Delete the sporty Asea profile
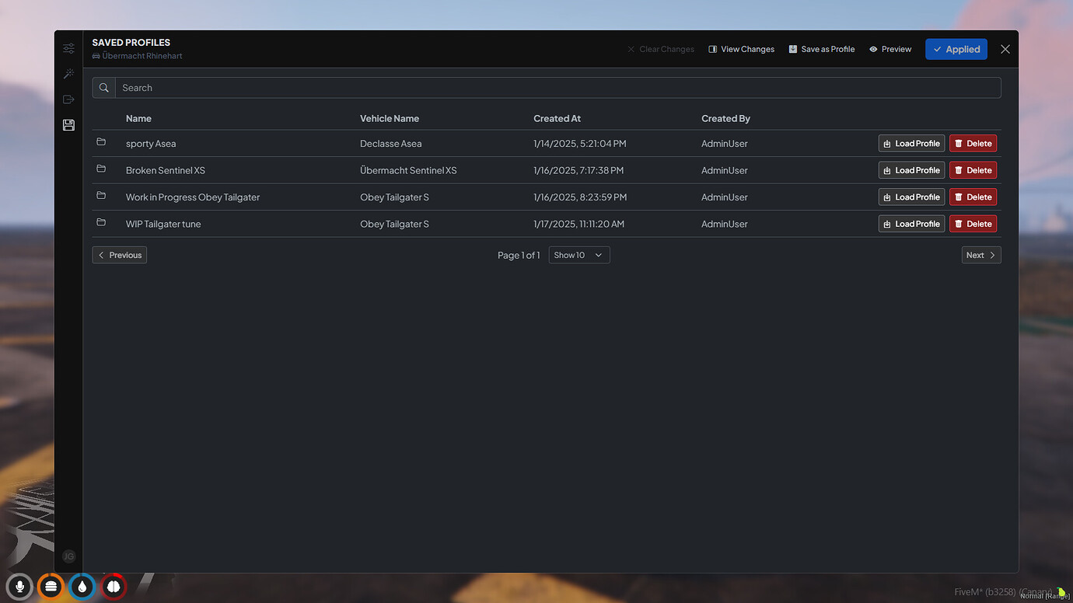1073x603 pixels. 973,143
